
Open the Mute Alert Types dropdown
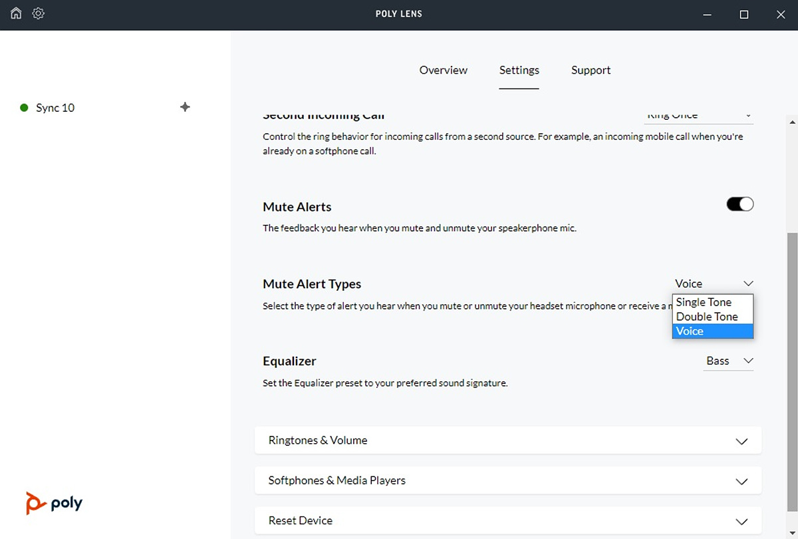coord(714,283)
